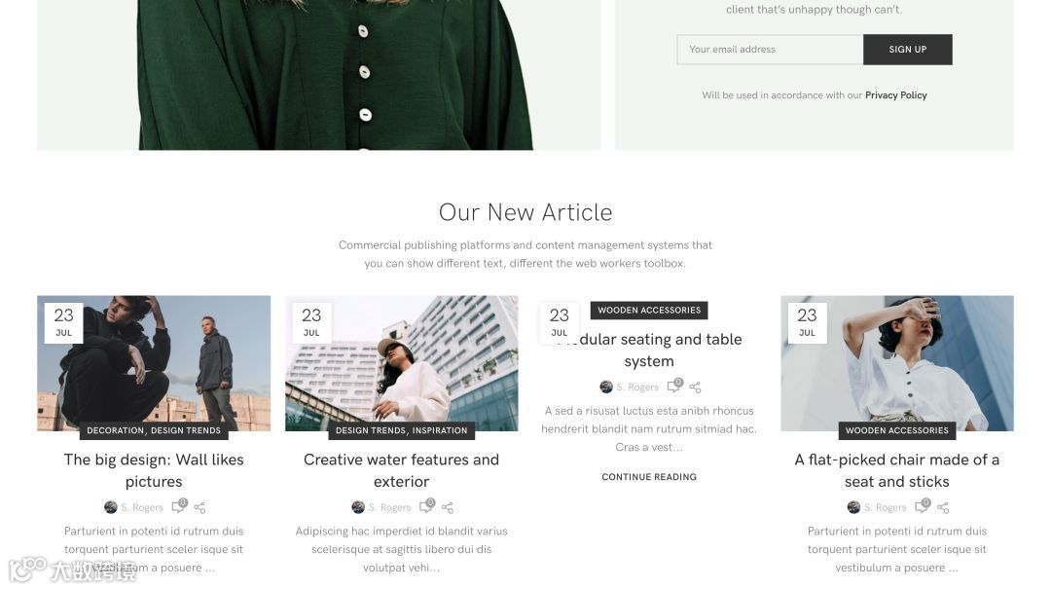Click S. Rogers avatar on Modular seating post
Image resolution: width=1051 pixels, height=590 pixels.
click(x=606, y=387)
